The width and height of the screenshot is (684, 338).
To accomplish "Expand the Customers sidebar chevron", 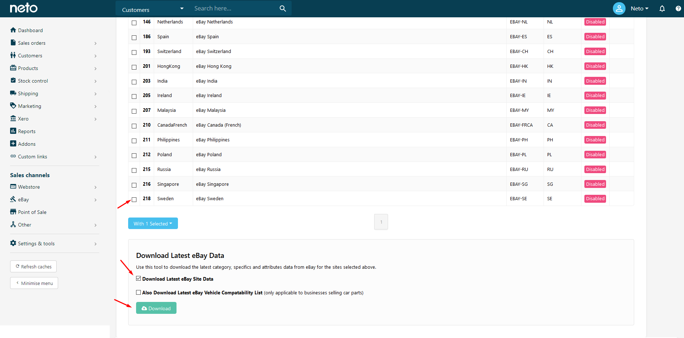I will (x=95, y=56).
